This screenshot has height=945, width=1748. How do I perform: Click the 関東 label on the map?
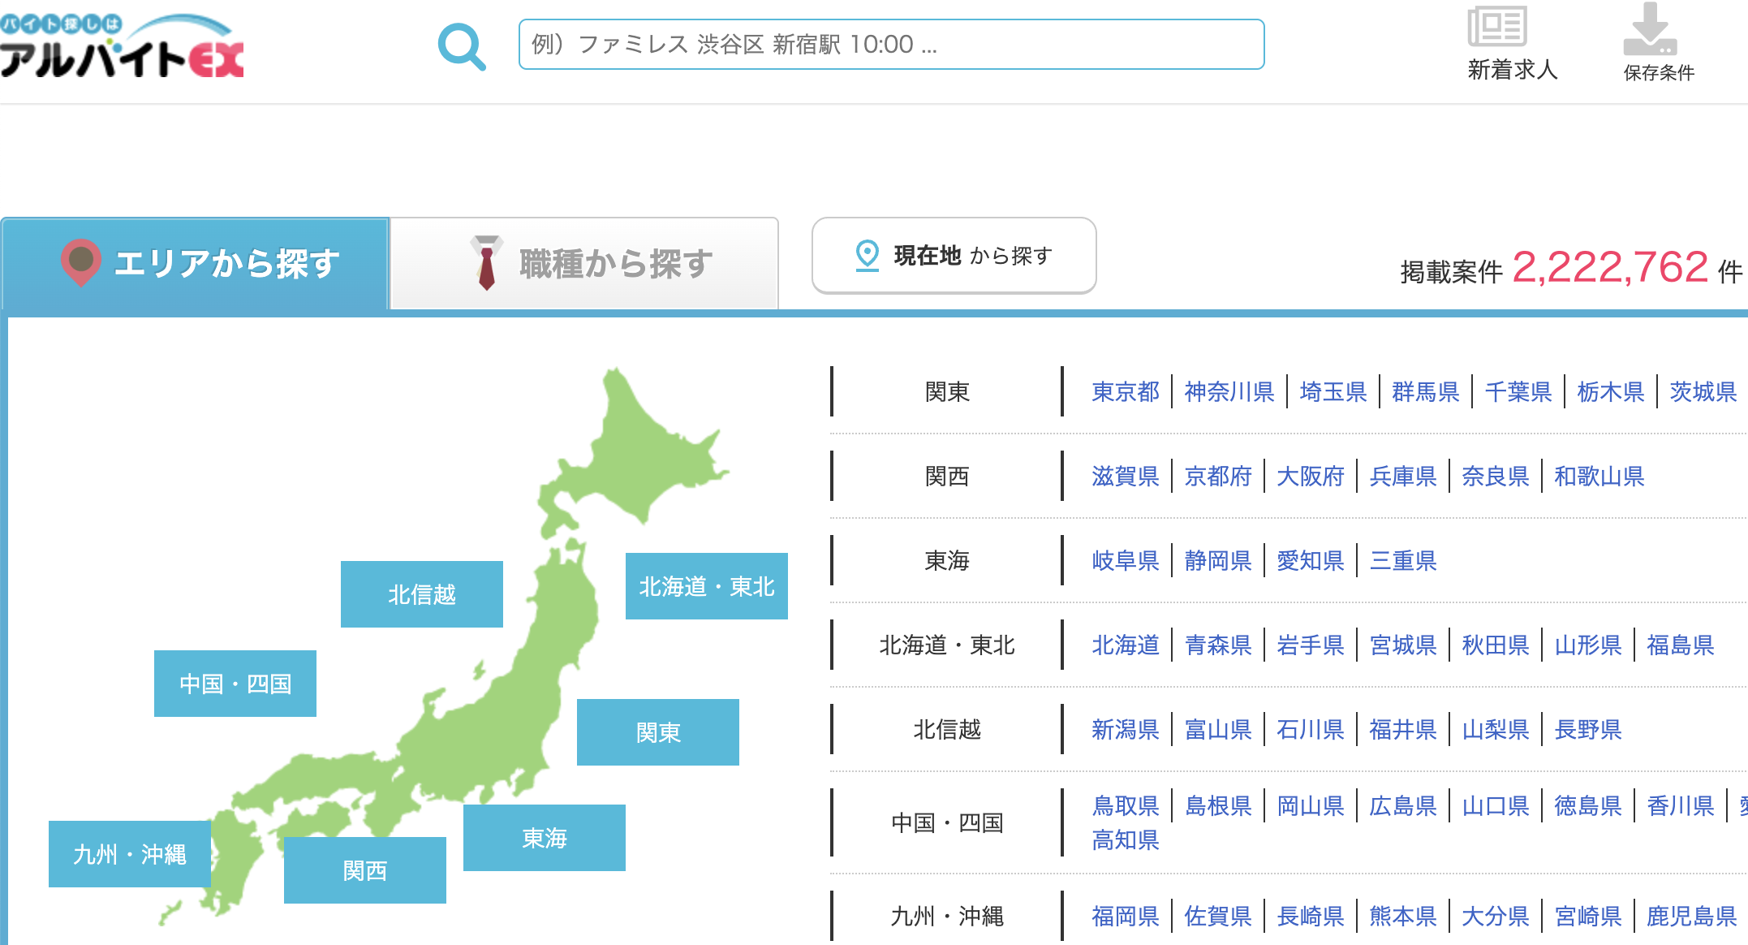[657, 732]
